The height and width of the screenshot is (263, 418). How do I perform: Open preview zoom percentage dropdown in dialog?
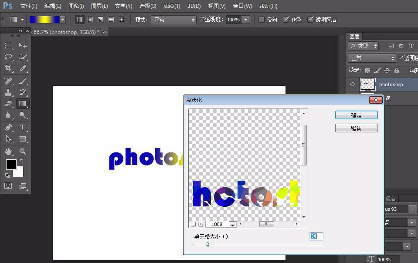[232, 224]
